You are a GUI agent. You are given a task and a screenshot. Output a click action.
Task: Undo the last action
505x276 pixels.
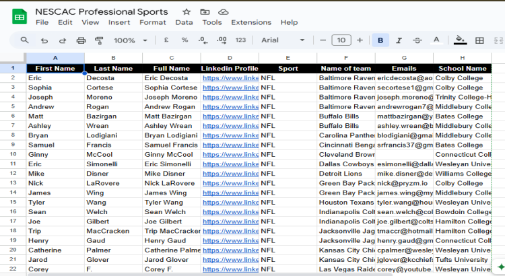tap(44, 40)
